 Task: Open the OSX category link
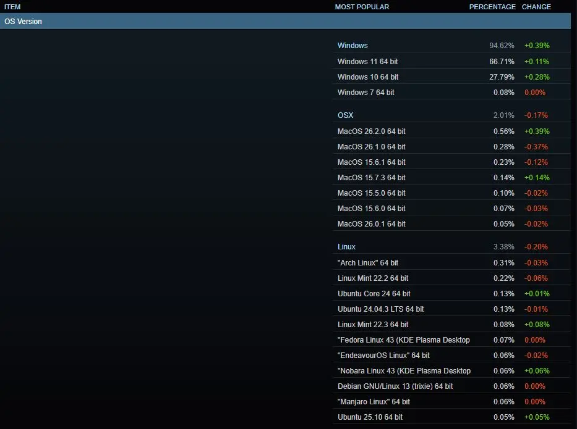pos(345,115)
